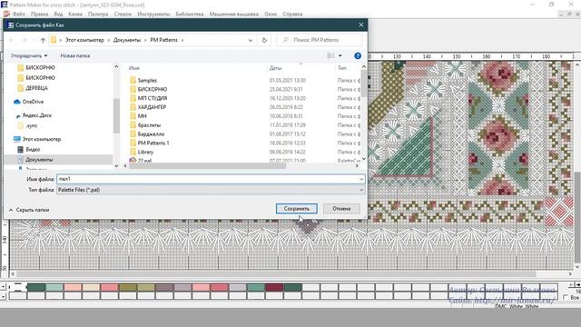The image size is (581, 327).
Task: Click the Поиск: PM Patterns search box
Action: coord(320,40)
